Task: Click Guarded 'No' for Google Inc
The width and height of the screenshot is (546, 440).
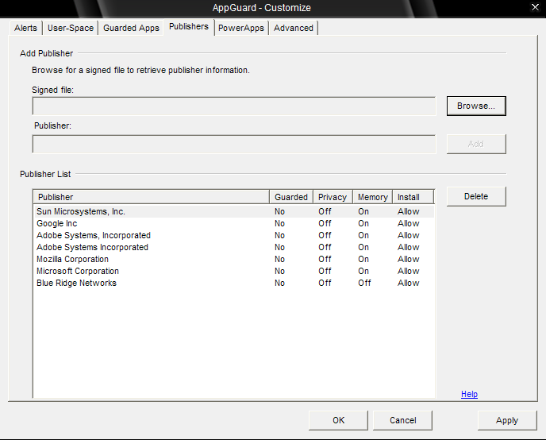Action: point(279,223)
